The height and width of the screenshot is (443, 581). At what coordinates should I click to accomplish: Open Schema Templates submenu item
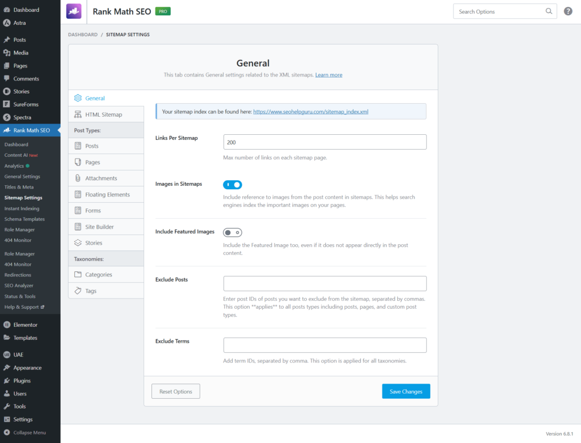point(24,219)
